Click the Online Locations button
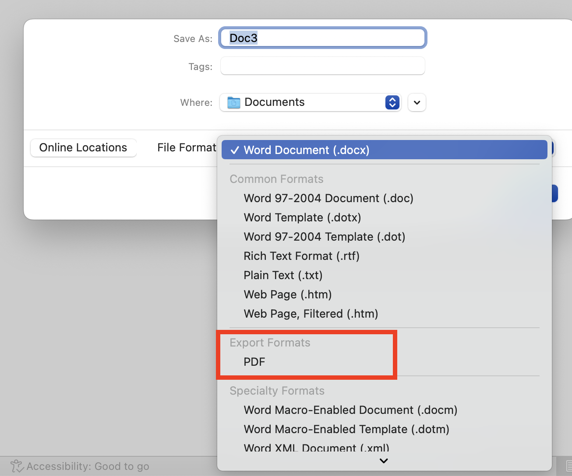 pos(83,147)
